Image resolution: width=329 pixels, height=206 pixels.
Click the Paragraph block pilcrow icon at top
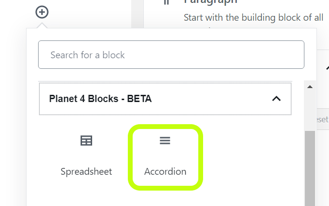[166, 2]
